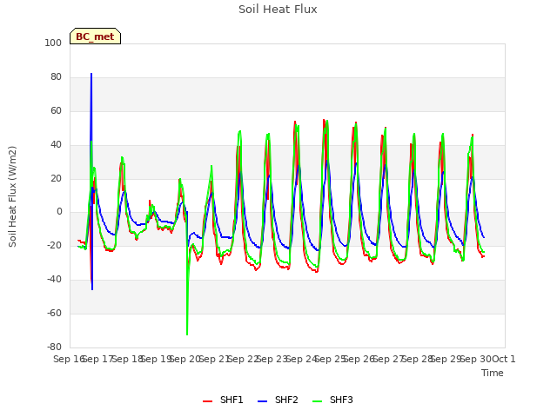
Task: Click the Oct 1 x-axis tick label
Action: point(504,359)
